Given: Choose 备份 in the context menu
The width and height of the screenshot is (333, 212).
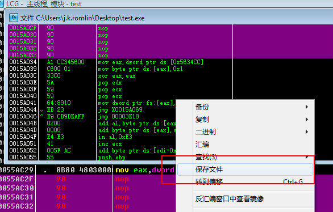Looking at the screenshot, I should (x=202, y=107).
